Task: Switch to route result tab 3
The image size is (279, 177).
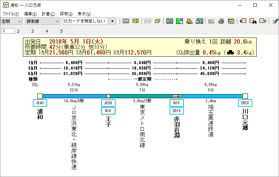Action: [37, 31]
